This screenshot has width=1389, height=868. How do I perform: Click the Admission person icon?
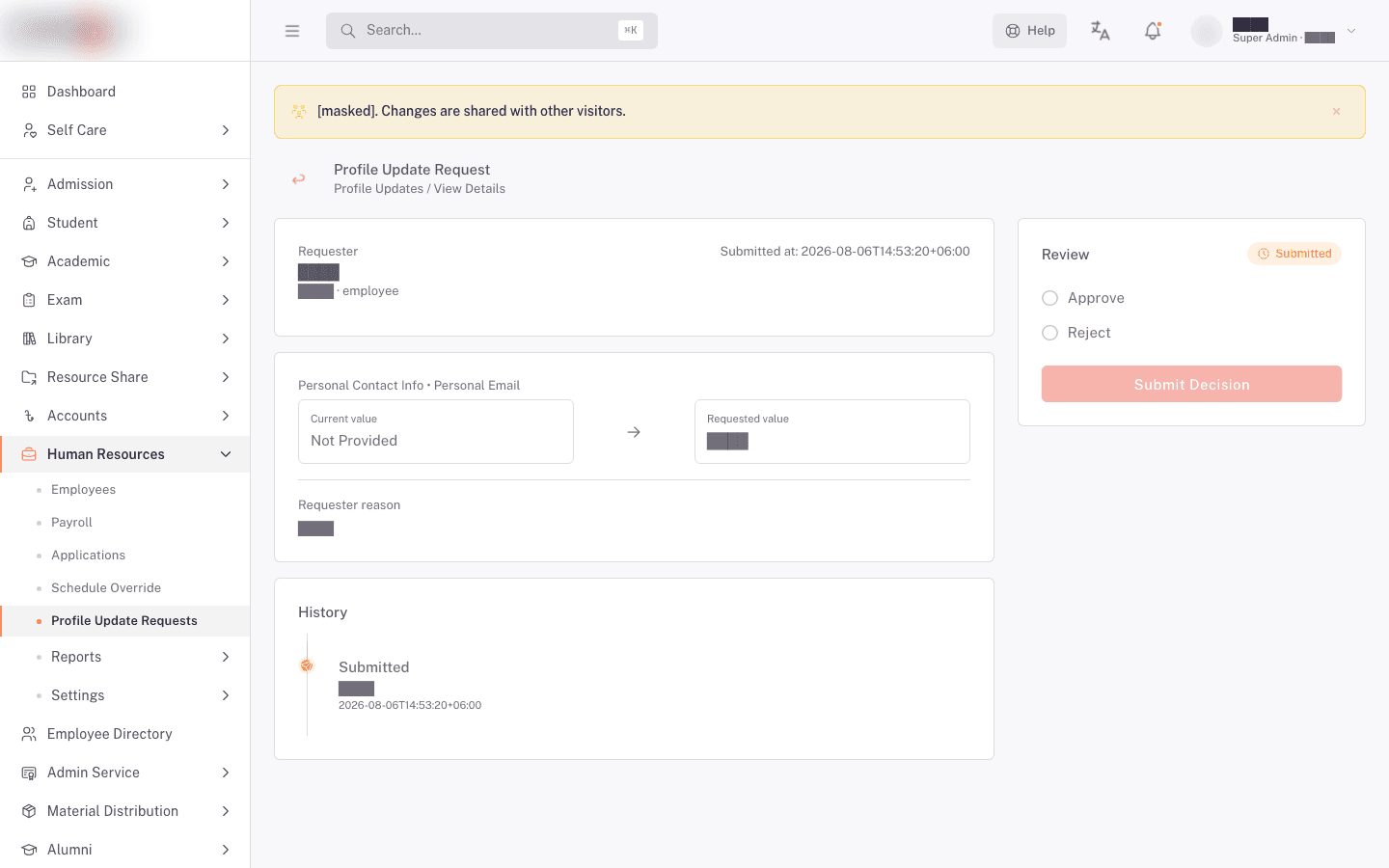point(29,184)
